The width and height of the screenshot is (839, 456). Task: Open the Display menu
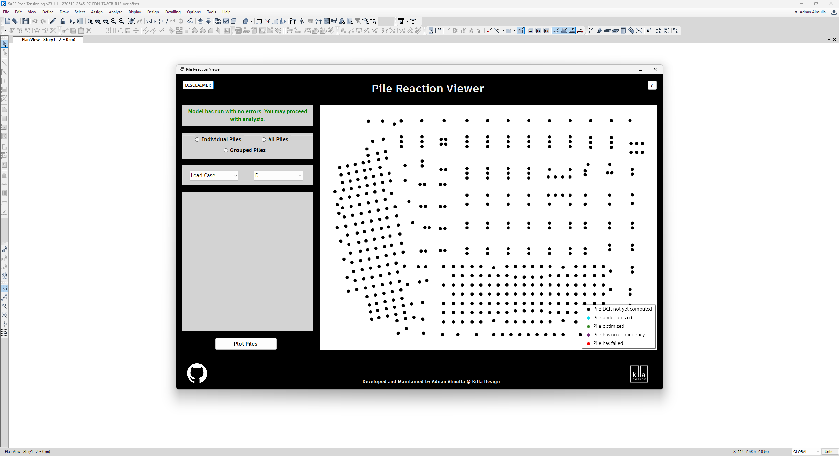[x=134, y=12]
